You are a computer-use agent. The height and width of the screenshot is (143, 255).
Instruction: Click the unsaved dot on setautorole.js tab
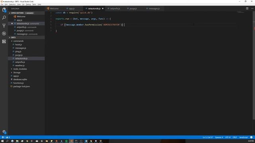point(103,8)
